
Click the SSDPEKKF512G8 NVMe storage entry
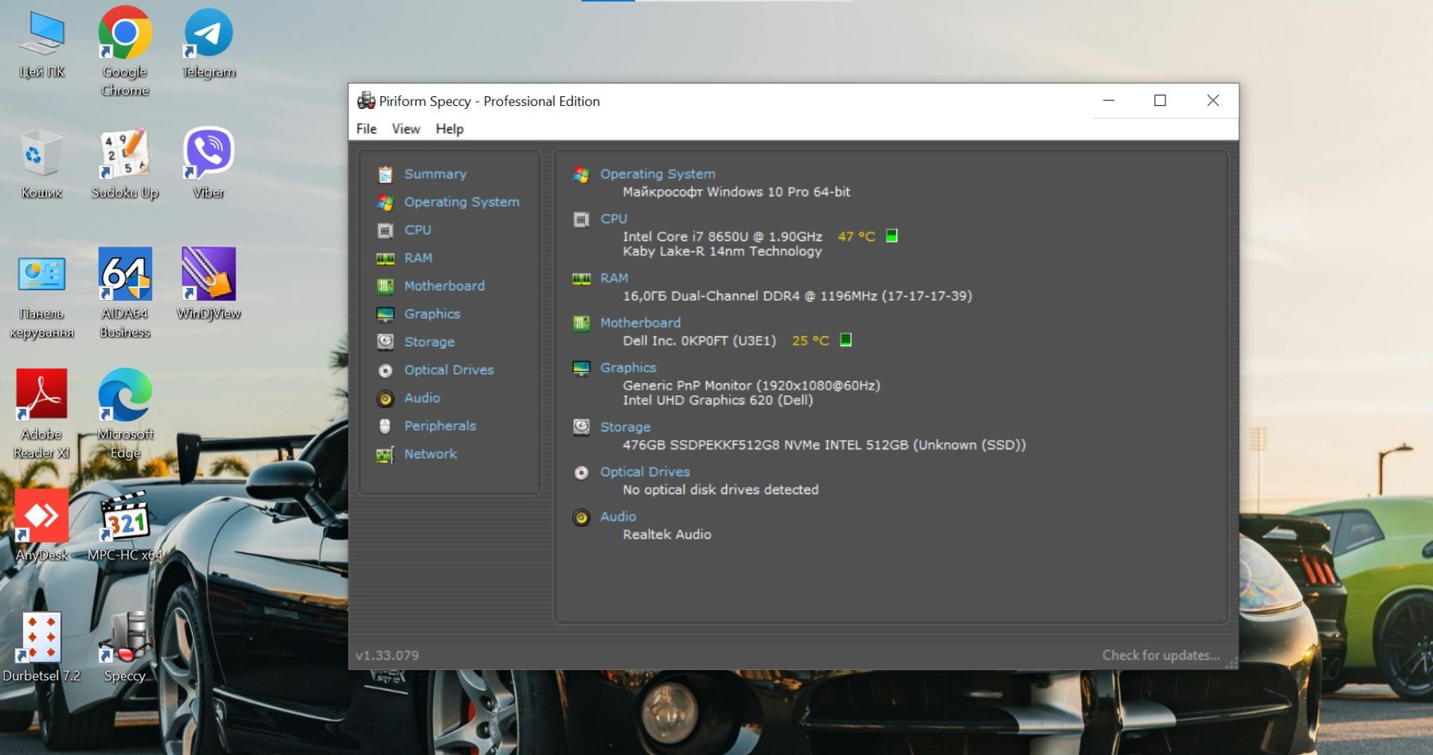pyautogui.click(x=824, y=446)
